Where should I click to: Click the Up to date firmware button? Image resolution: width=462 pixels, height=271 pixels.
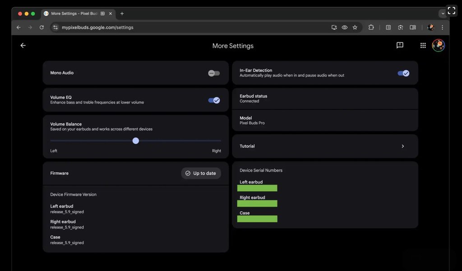(x=201, y=173)
